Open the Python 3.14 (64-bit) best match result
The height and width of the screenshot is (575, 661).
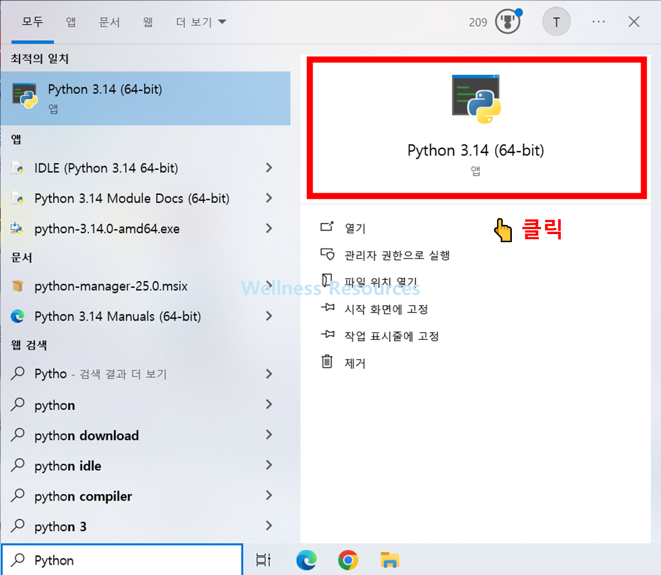click(x=145, y=98)
